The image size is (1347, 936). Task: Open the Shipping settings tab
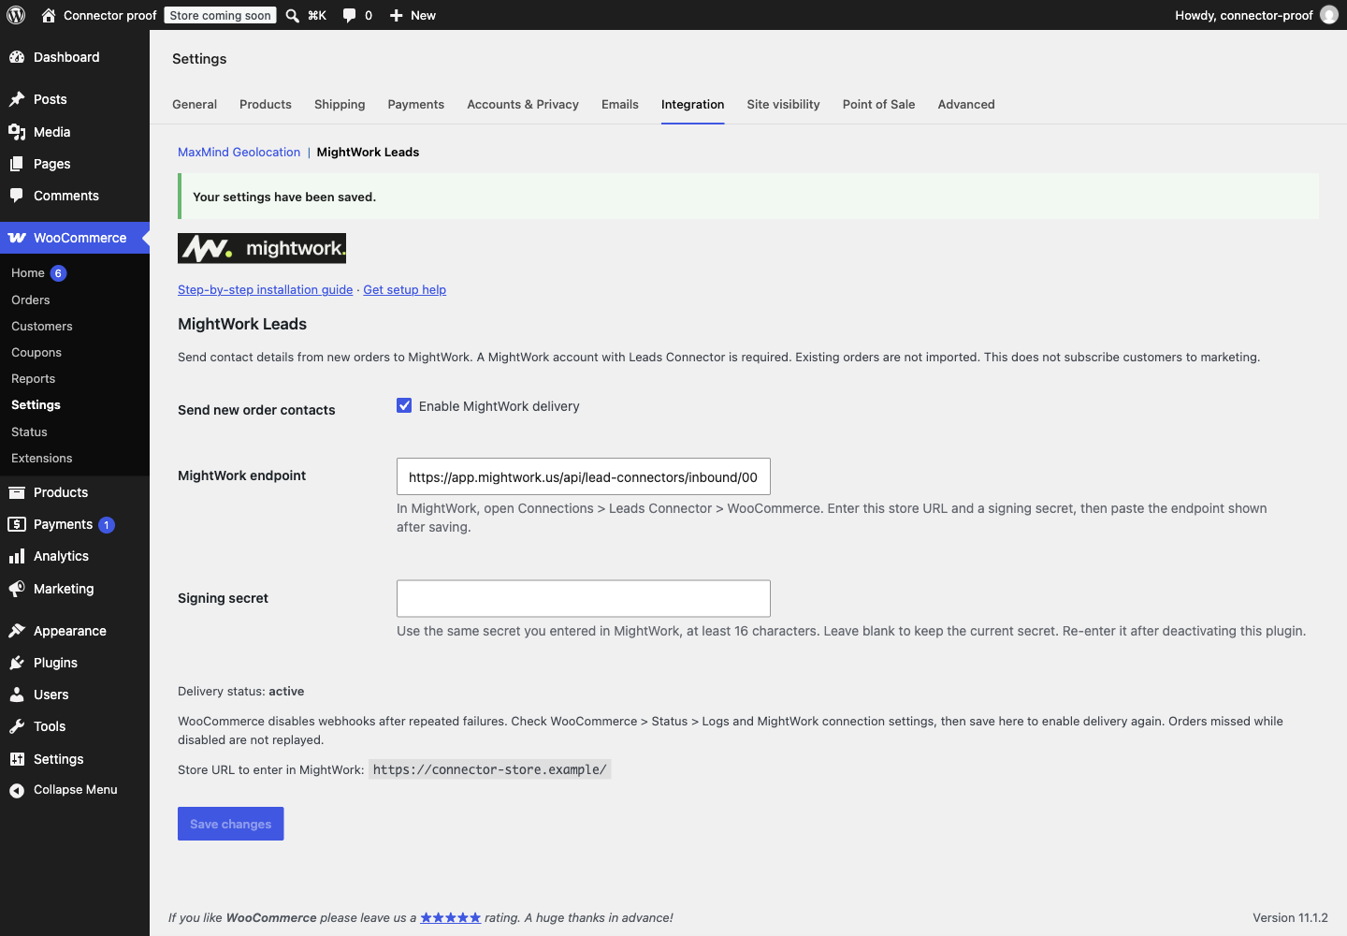point(340,104)
